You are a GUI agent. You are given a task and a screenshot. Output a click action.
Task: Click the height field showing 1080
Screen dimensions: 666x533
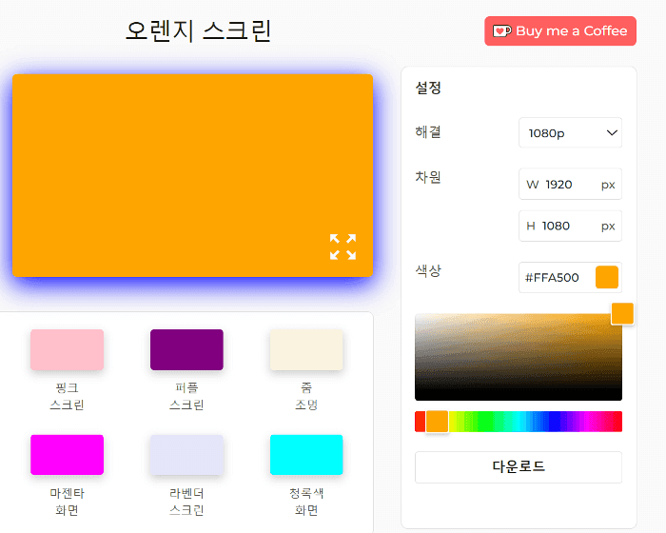(x=570, y=226)
